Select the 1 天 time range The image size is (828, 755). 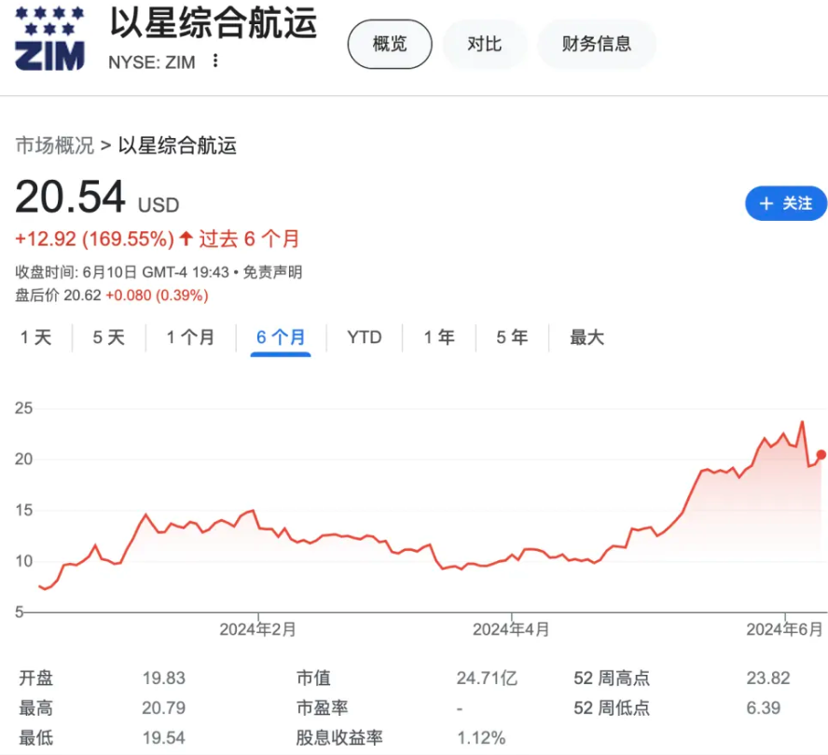click(36, 336)
